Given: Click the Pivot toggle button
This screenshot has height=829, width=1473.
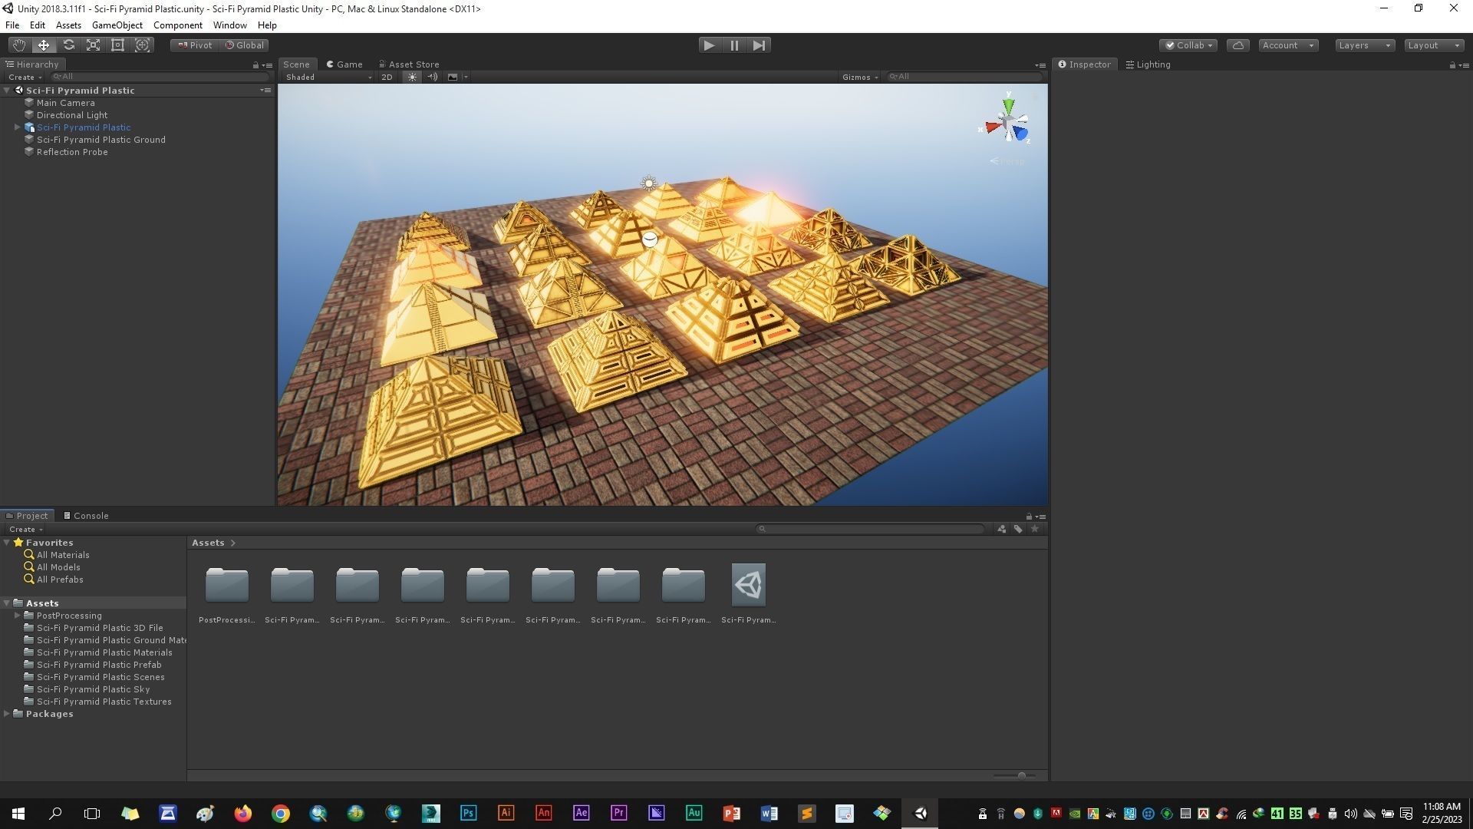Looking at the screenshot, I should coord(195,45).
